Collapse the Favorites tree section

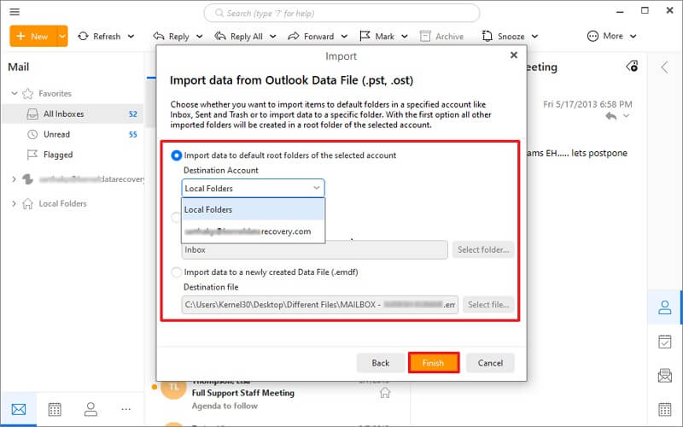pos(15,93)
